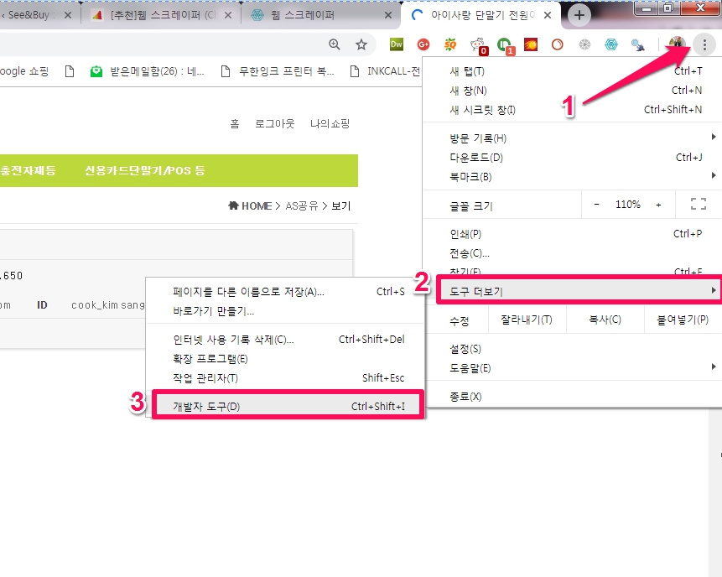Open 설정(S) settings from the menu
Image resolution: width=722 pixels, height=577 pixels.
click(x=465, y=348)
